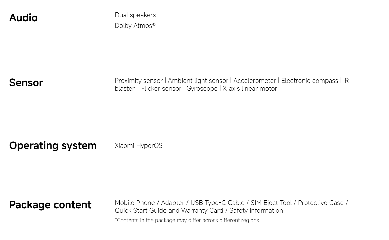Select the Xiaomi HyperOS text
Viewport: 389px width, 240px height.
[x=138, y=146]
